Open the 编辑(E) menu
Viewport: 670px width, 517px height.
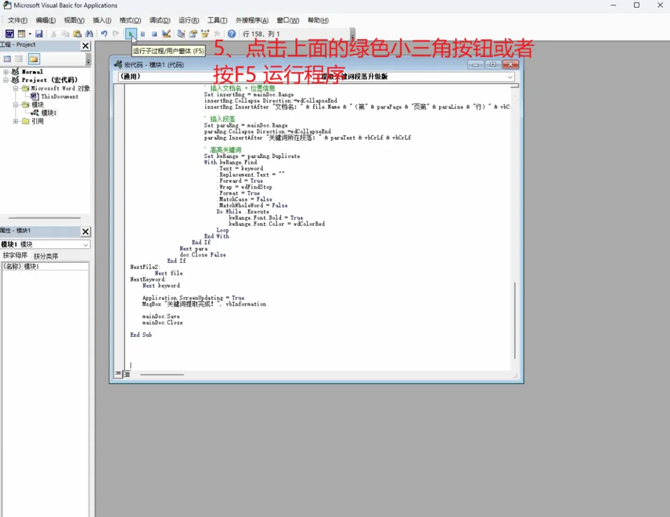[x=46, y=20]
